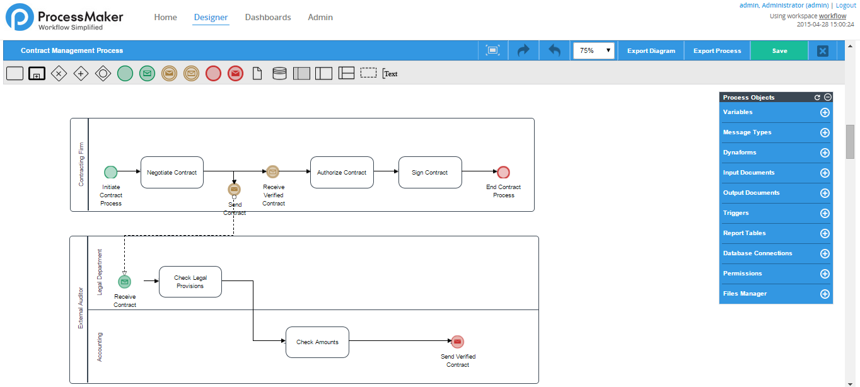The image size is (860, 387).
Task: Collapse the Process Objects panel
Action: pyautogui.click(x=828, y=97)
